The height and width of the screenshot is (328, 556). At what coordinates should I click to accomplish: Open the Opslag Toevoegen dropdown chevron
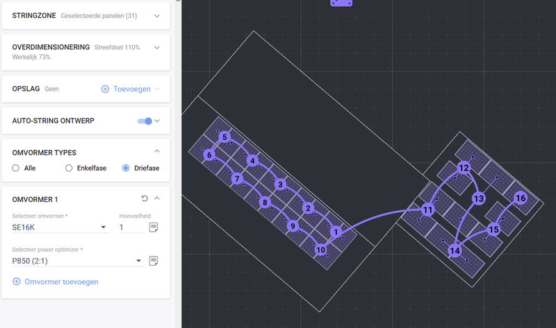coord(157,89)
